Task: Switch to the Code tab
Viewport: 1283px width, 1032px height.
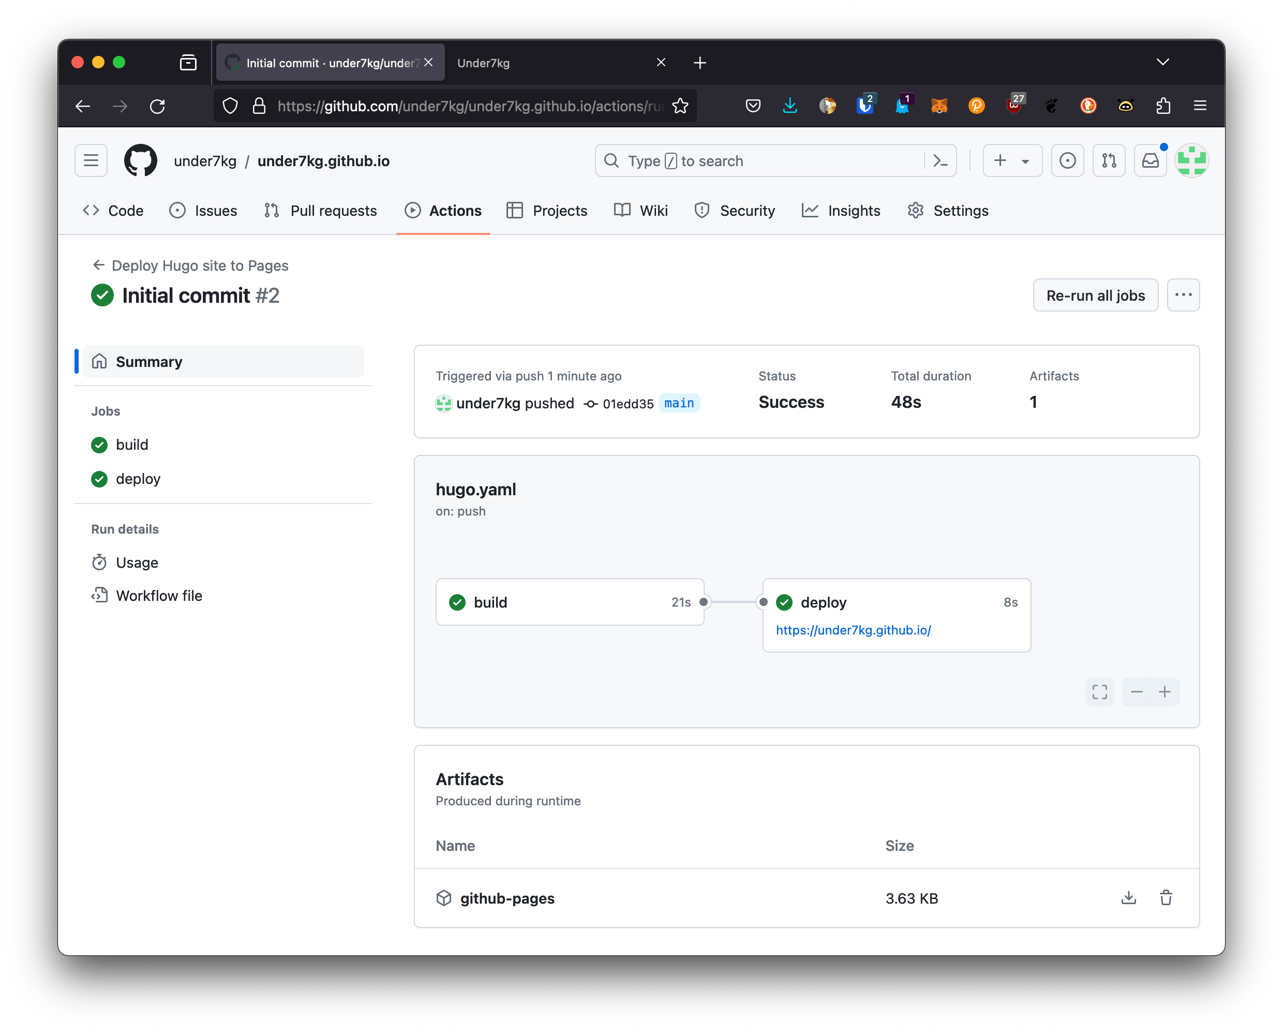Action: coord(114,211)
